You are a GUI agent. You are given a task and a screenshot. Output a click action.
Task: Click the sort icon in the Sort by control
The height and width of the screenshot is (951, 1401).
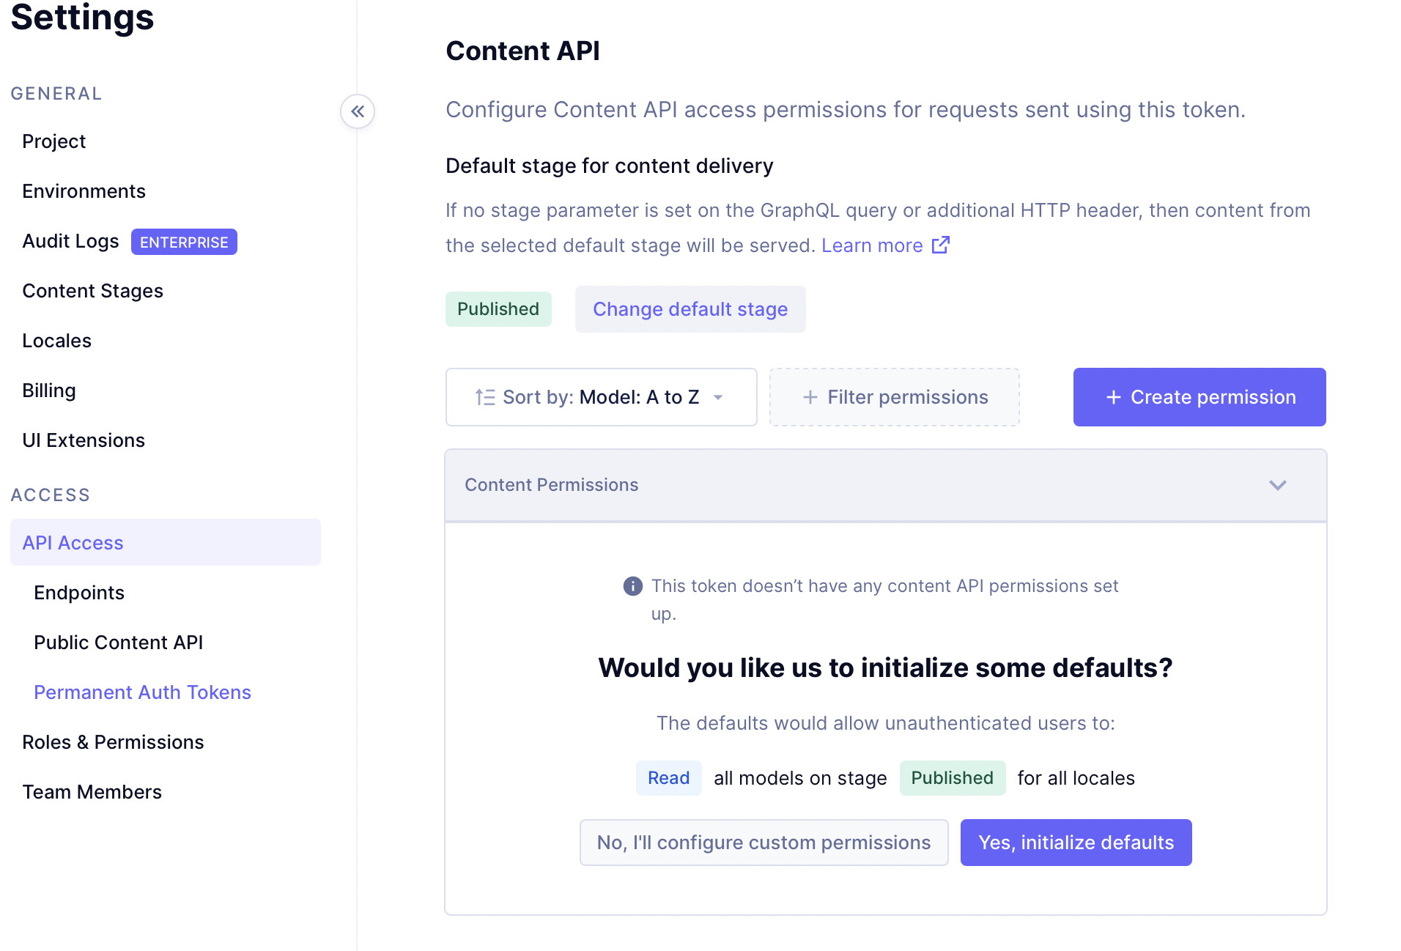point(484,396)
